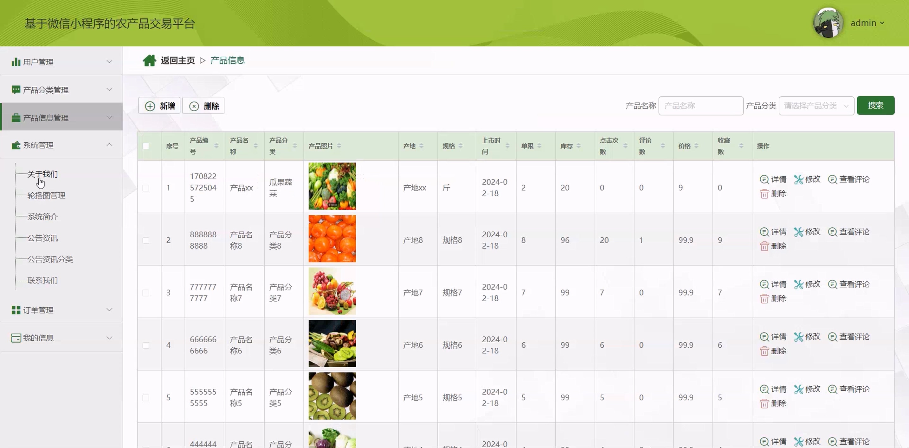Open 详情 for 产品名称7 row
Viewport: 909px width, 448px height.
pyautogui.click(x=773, y=284)
